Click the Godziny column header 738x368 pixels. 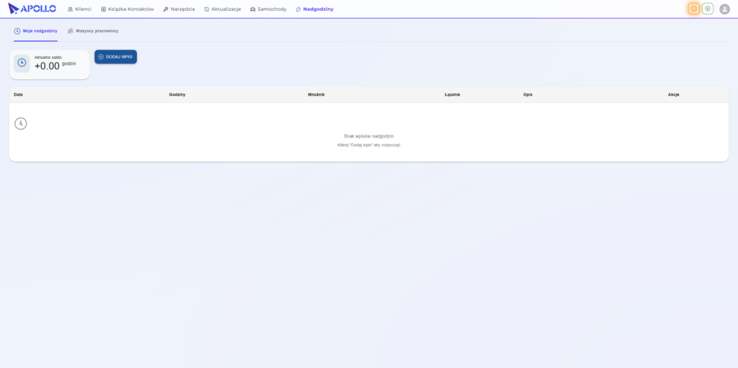click(177, 94)
